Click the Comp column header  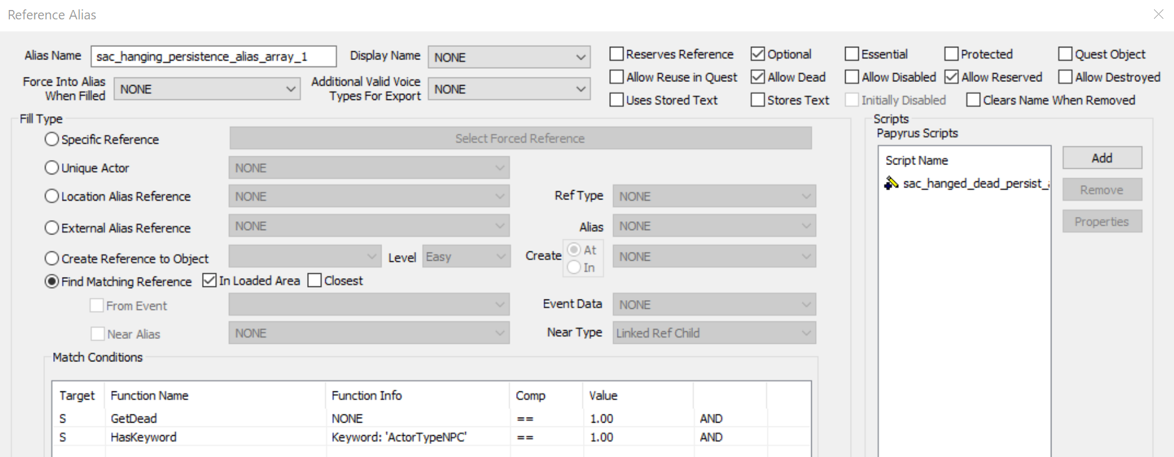tap(546, 396)
